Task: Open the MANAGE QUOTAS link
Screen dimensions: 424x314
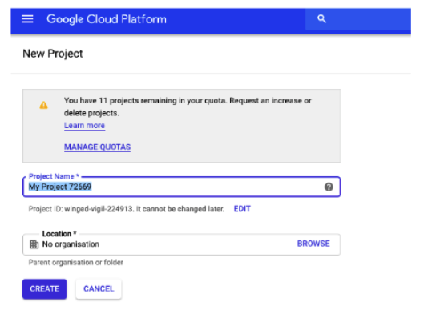Action: (97, 147)
